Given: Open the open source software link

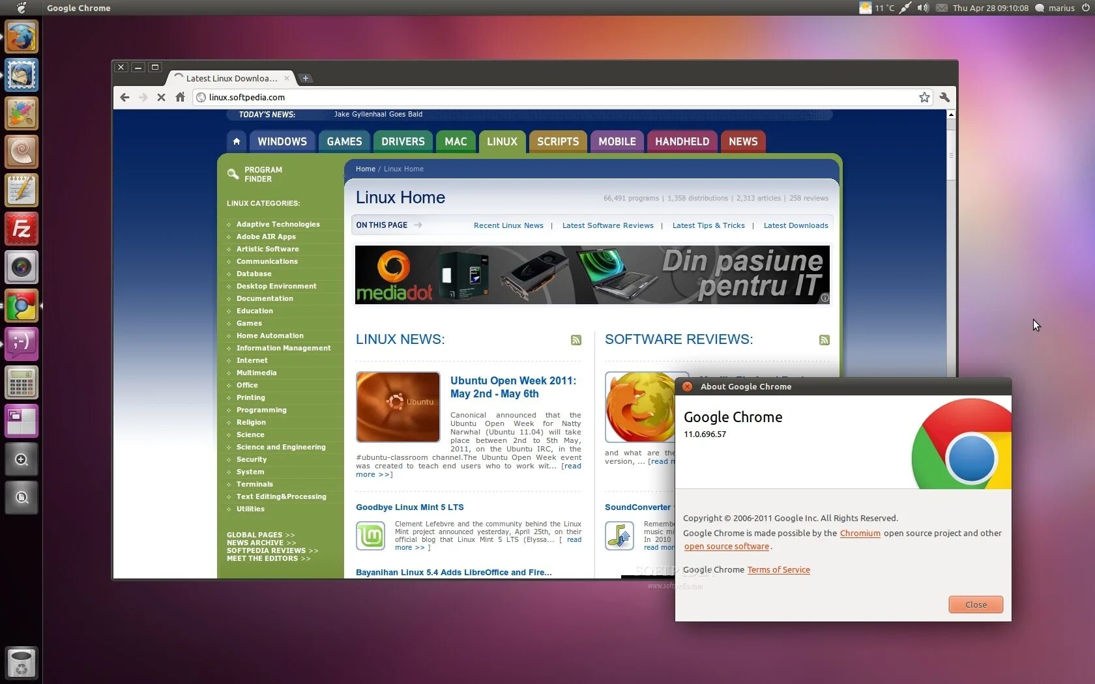Looking at the screenshot, I should point(727,547).
